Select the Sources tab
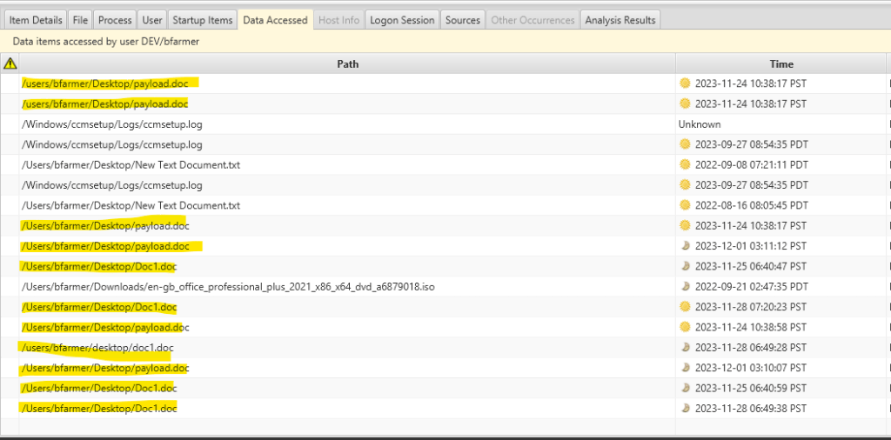The width and height of the screenshot is (891, 440). click(462, 20)
